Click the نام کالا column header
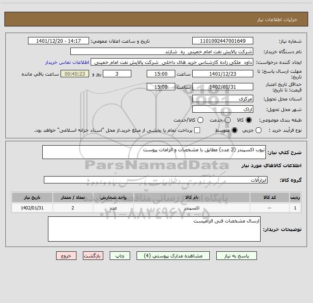 pyautogui.click(x=191, y=198)
